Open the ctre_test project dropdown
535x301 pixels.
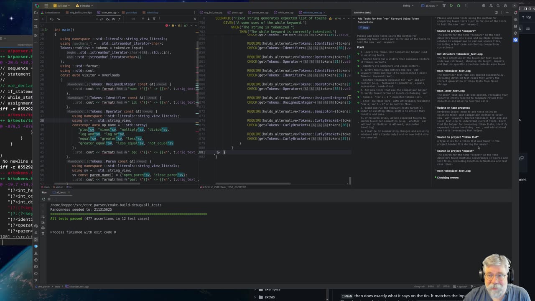pos(61,6)
